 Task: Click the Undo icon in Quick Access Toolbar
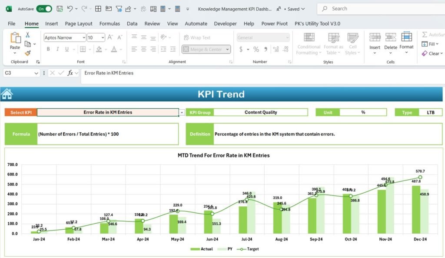click(x=70, y=9)
